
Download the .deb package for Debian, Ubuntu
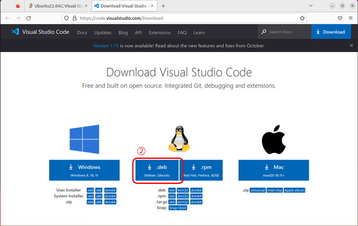[157, 171]
